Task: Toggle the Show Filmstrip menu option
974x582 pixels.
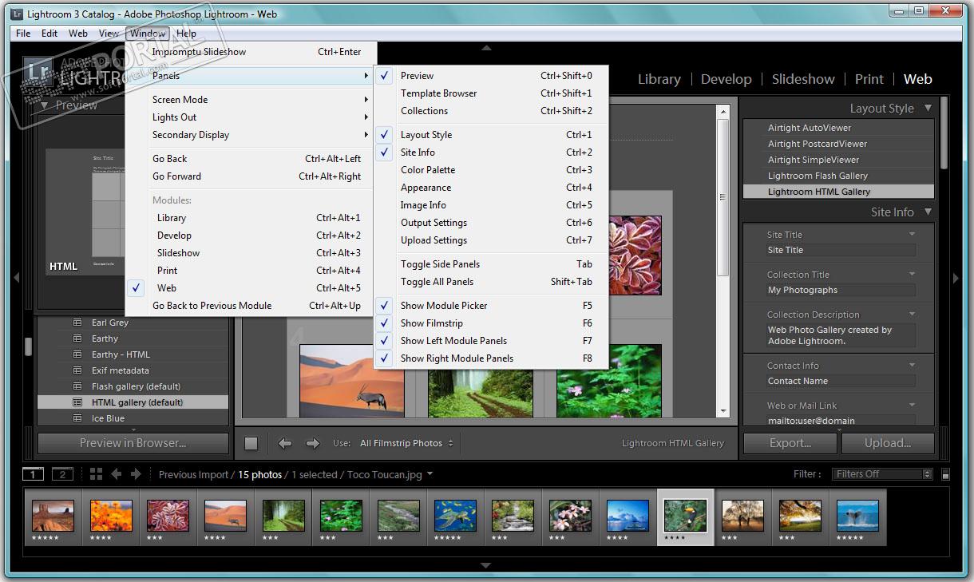Action: (x=431, y=323)
